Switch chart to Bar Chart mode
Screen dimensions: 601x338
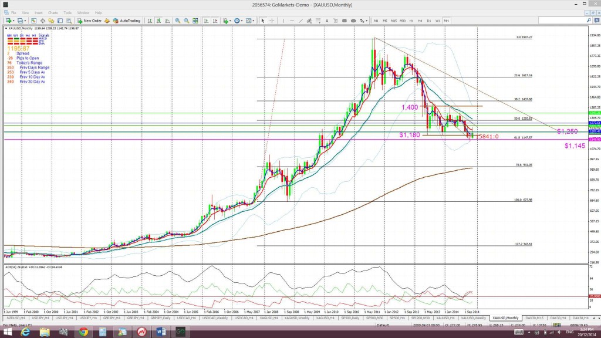tap(150, 21)
